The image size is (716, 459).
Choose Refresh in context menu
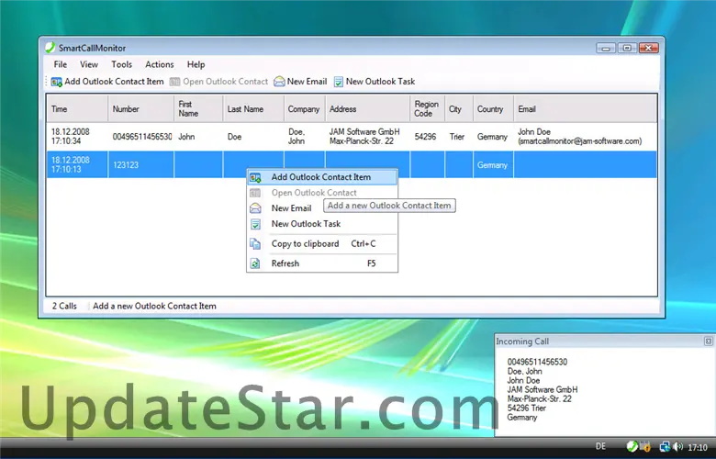322,263
